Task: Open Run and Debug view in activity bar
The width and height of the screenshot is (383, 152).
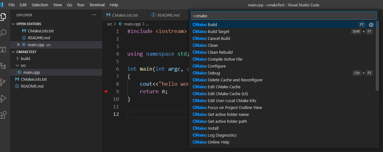Action: pos(3,99)
